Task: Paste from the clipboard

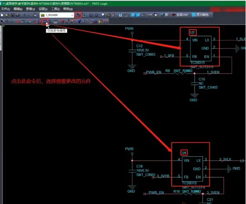Action: (35, 15)
